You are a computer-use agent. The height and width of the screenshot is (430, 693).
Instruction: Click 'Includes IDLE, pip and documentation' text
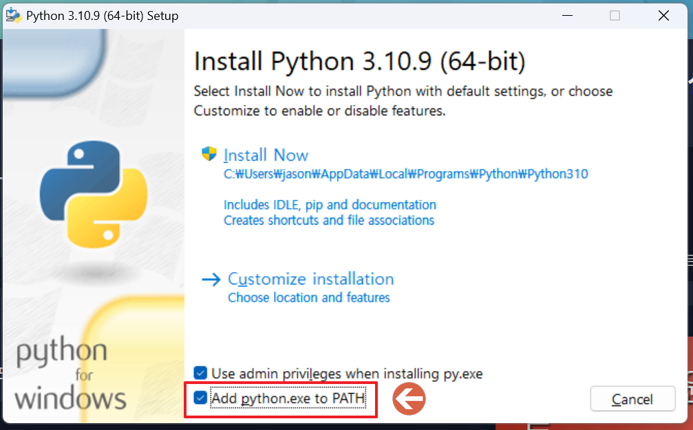point(330,205)
